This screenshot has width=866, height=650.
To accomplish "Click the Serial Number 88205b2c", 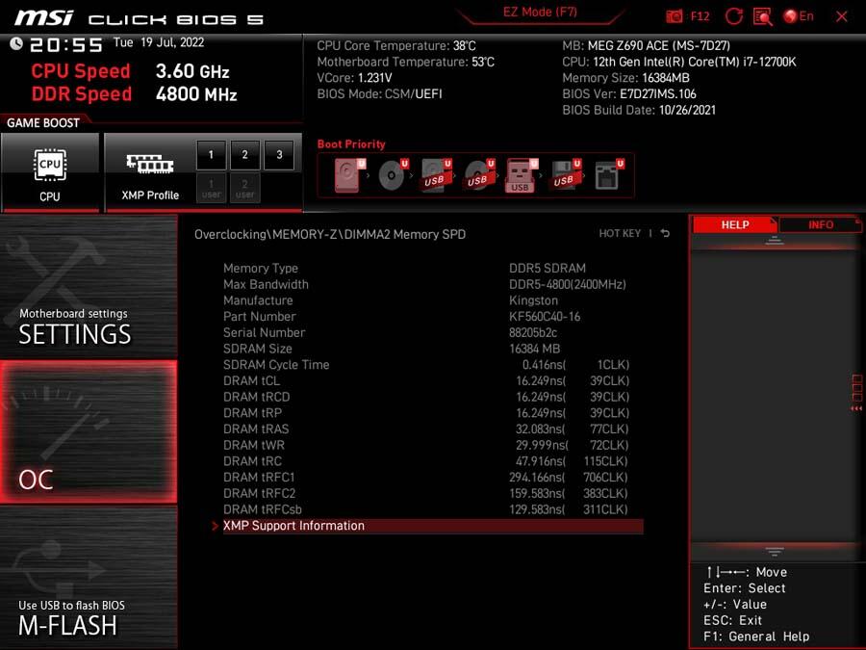I will click(x=533, y=333).
